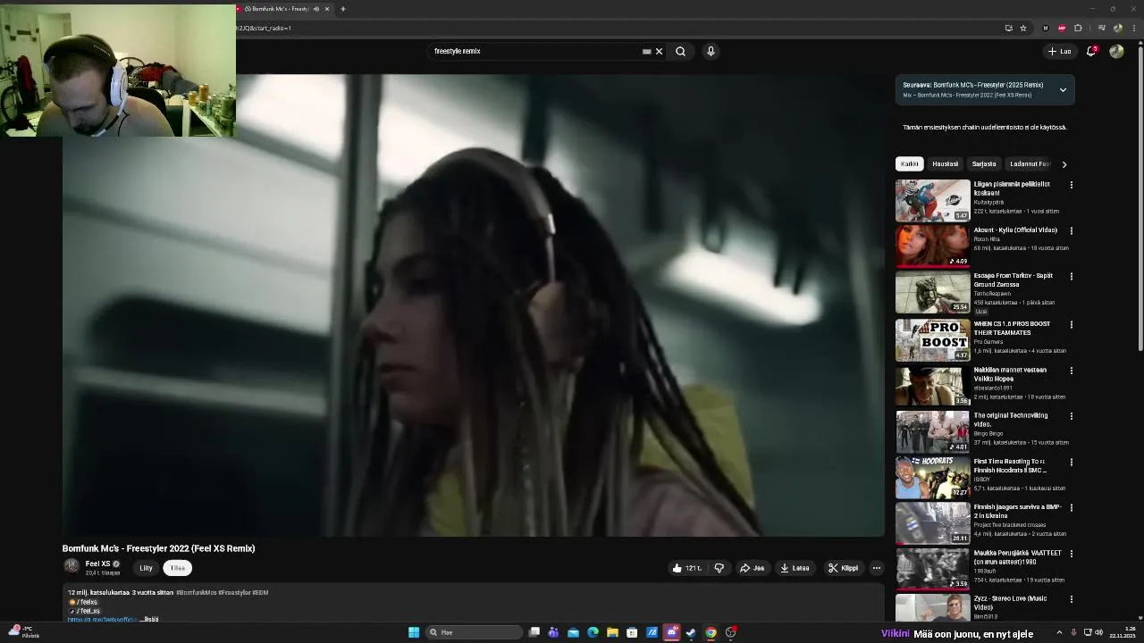The height and width of the screenshot is (643, 1144).
Task: Click the Liity join button
Action: click(146, 568)
